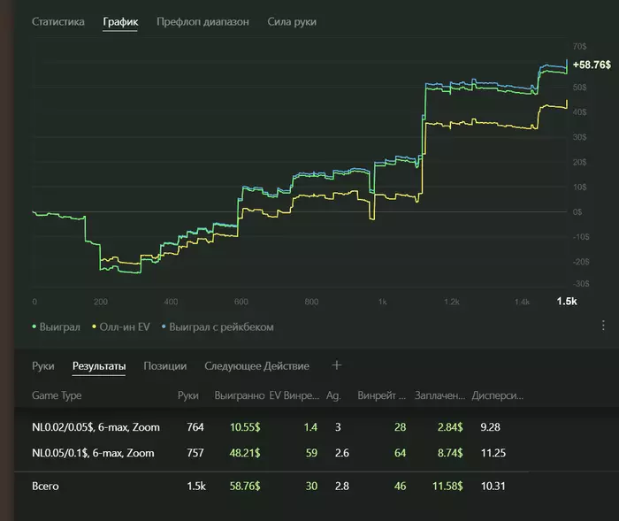This screenshot has width=619, height=521.
Task: Switch to Префлоп диапазон tab
Action: (203, 22)
